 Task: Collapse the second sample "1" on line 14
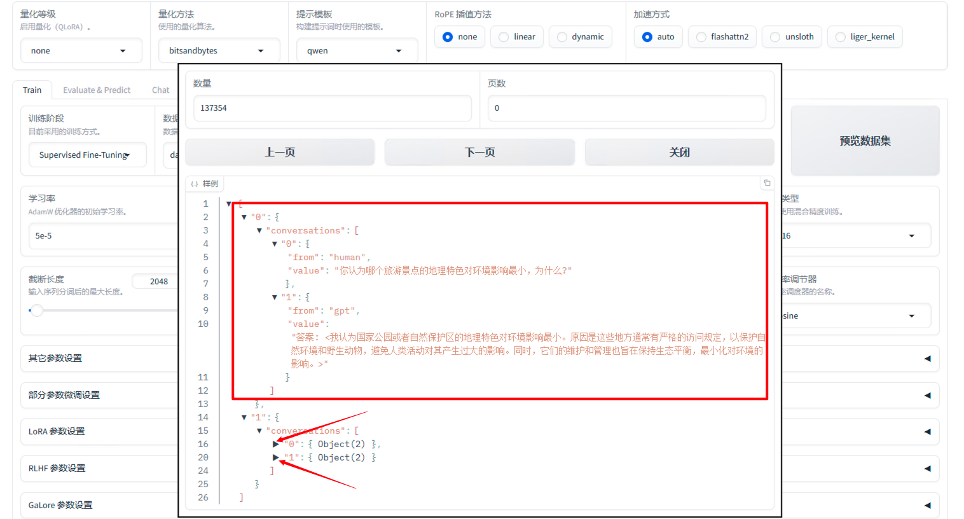click(244, 418)
